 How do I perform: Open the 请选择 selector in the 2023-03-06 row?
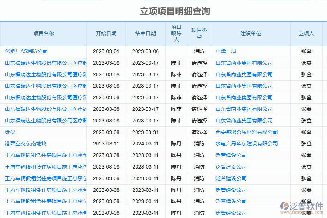click(199, 51)
